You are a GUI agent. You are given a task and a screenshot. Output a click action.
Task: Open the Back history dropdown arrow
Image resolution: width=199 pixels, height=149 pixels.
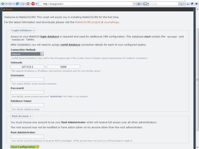click(6, 4)
